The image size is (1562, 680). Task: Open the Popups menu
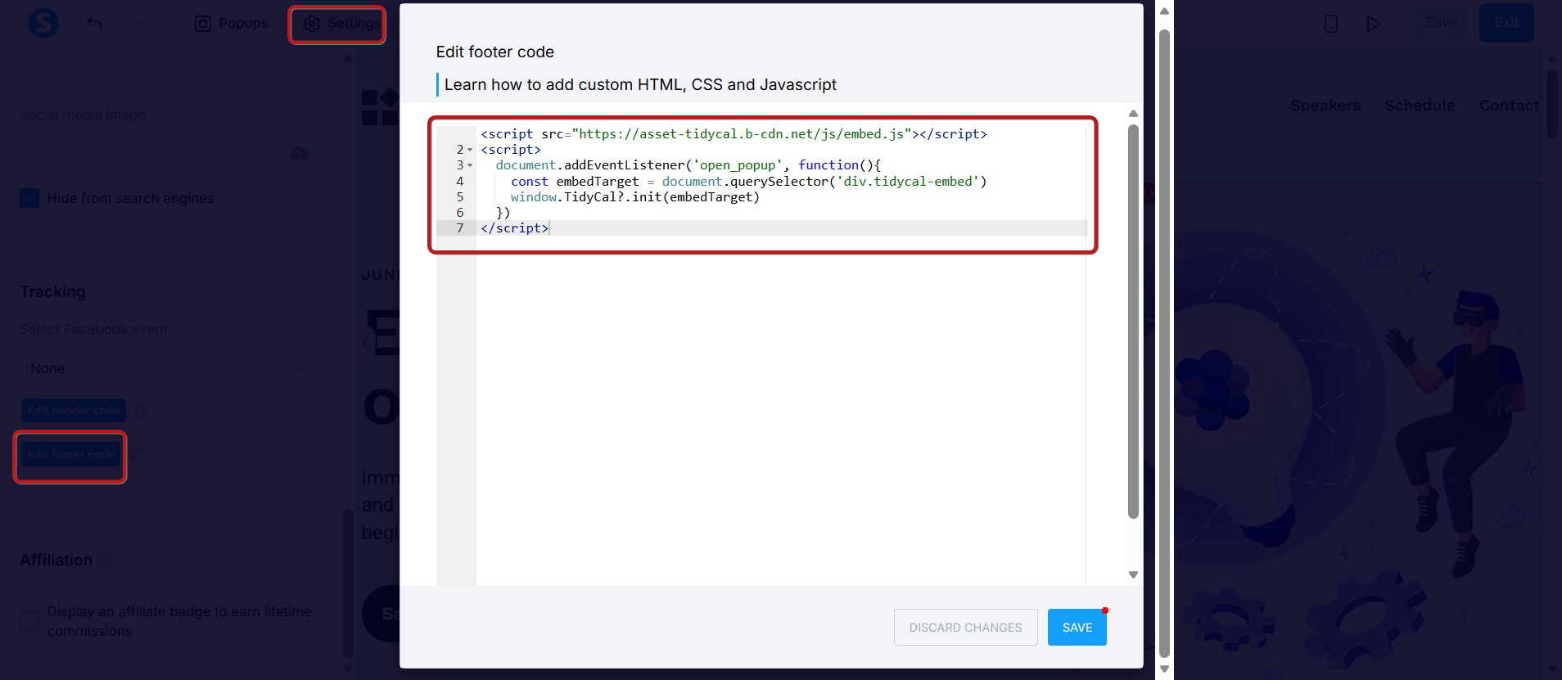pyautogui.click(x=232, y=24)
